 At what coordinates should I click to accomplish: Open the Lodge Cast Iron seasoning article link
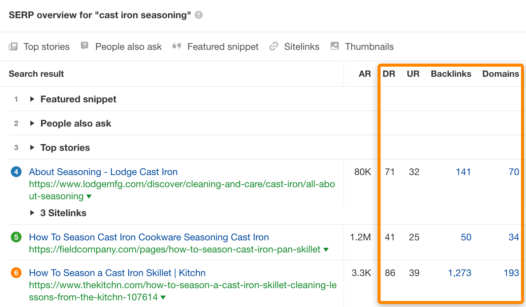[103, 172]
